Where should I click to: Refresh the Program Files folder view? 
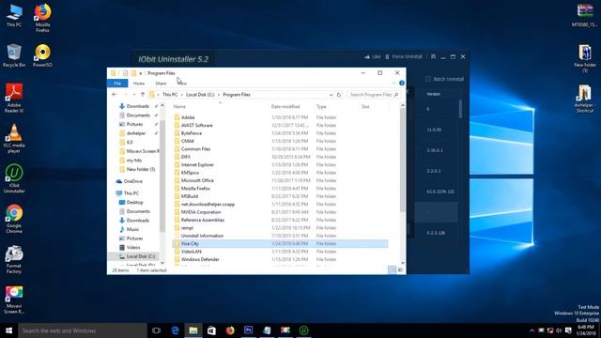pos(339,95)
